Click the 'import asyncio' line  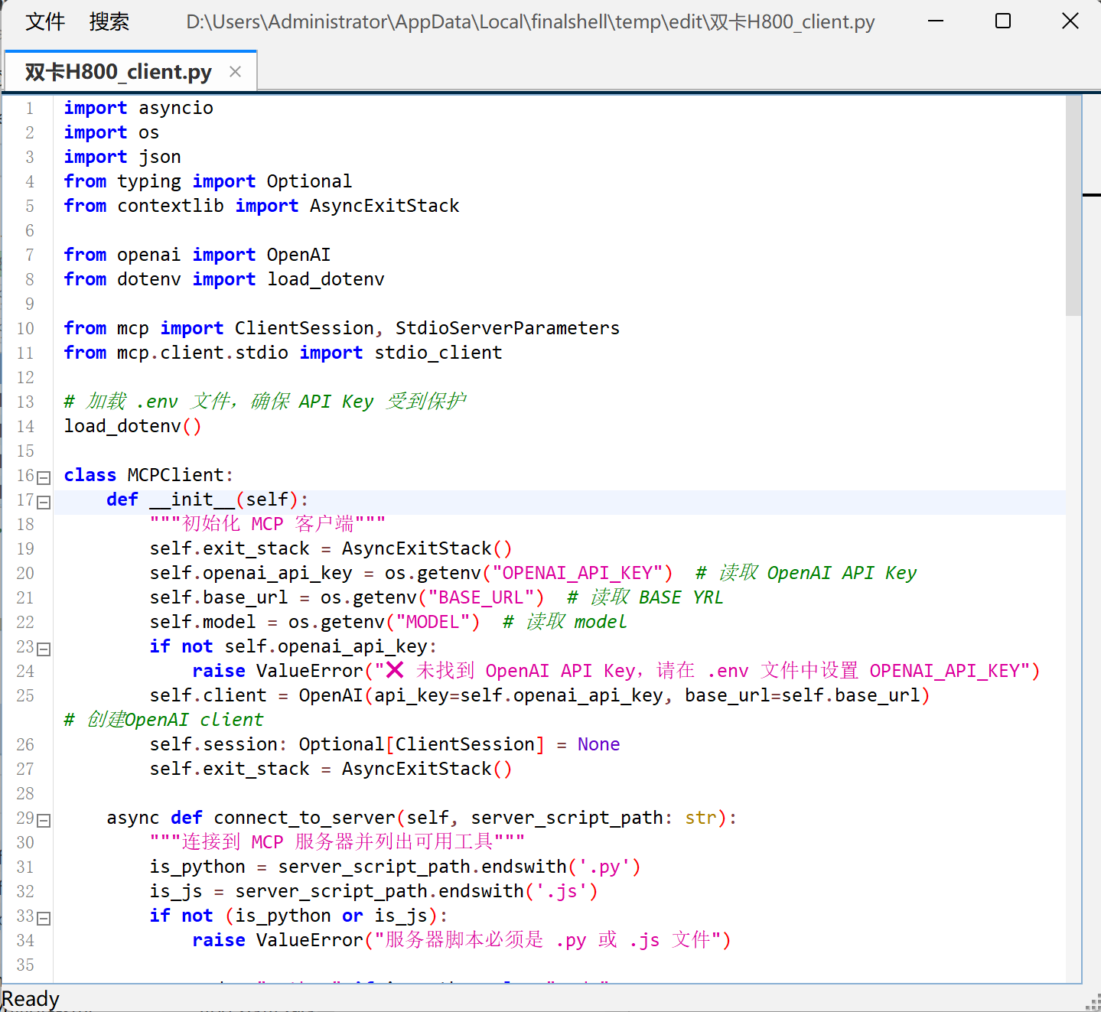pos(138,108)
